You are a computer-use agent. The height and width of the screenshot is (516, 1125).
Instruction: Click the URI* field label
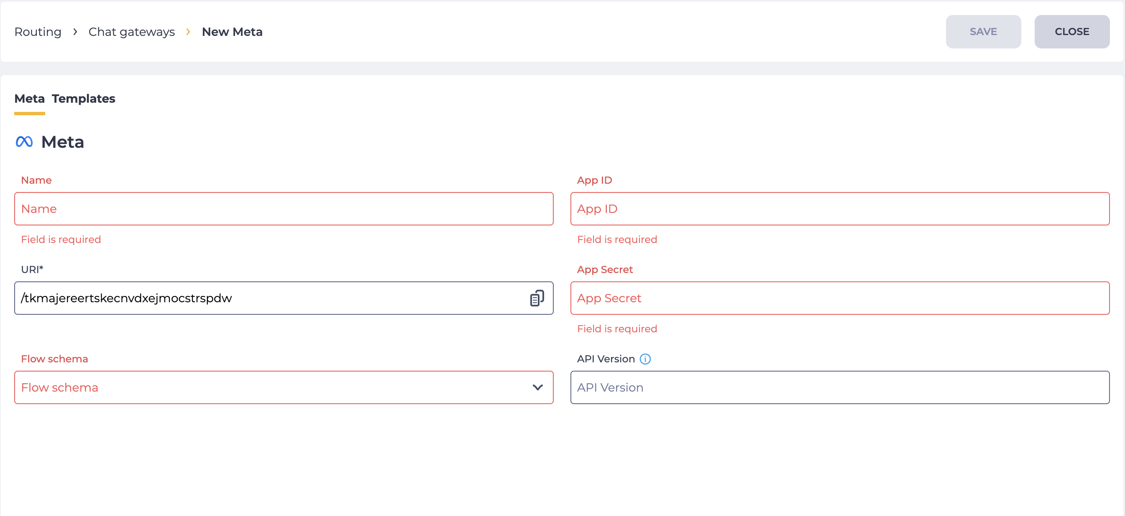tap(32, 270)
